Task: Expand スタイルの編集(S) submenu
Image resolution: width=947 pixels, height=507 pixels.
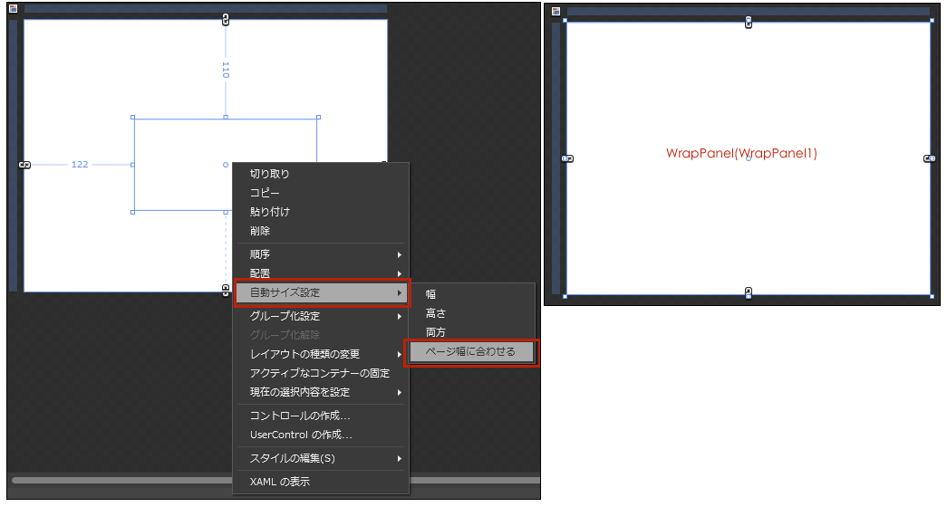Action: point(321,459)
